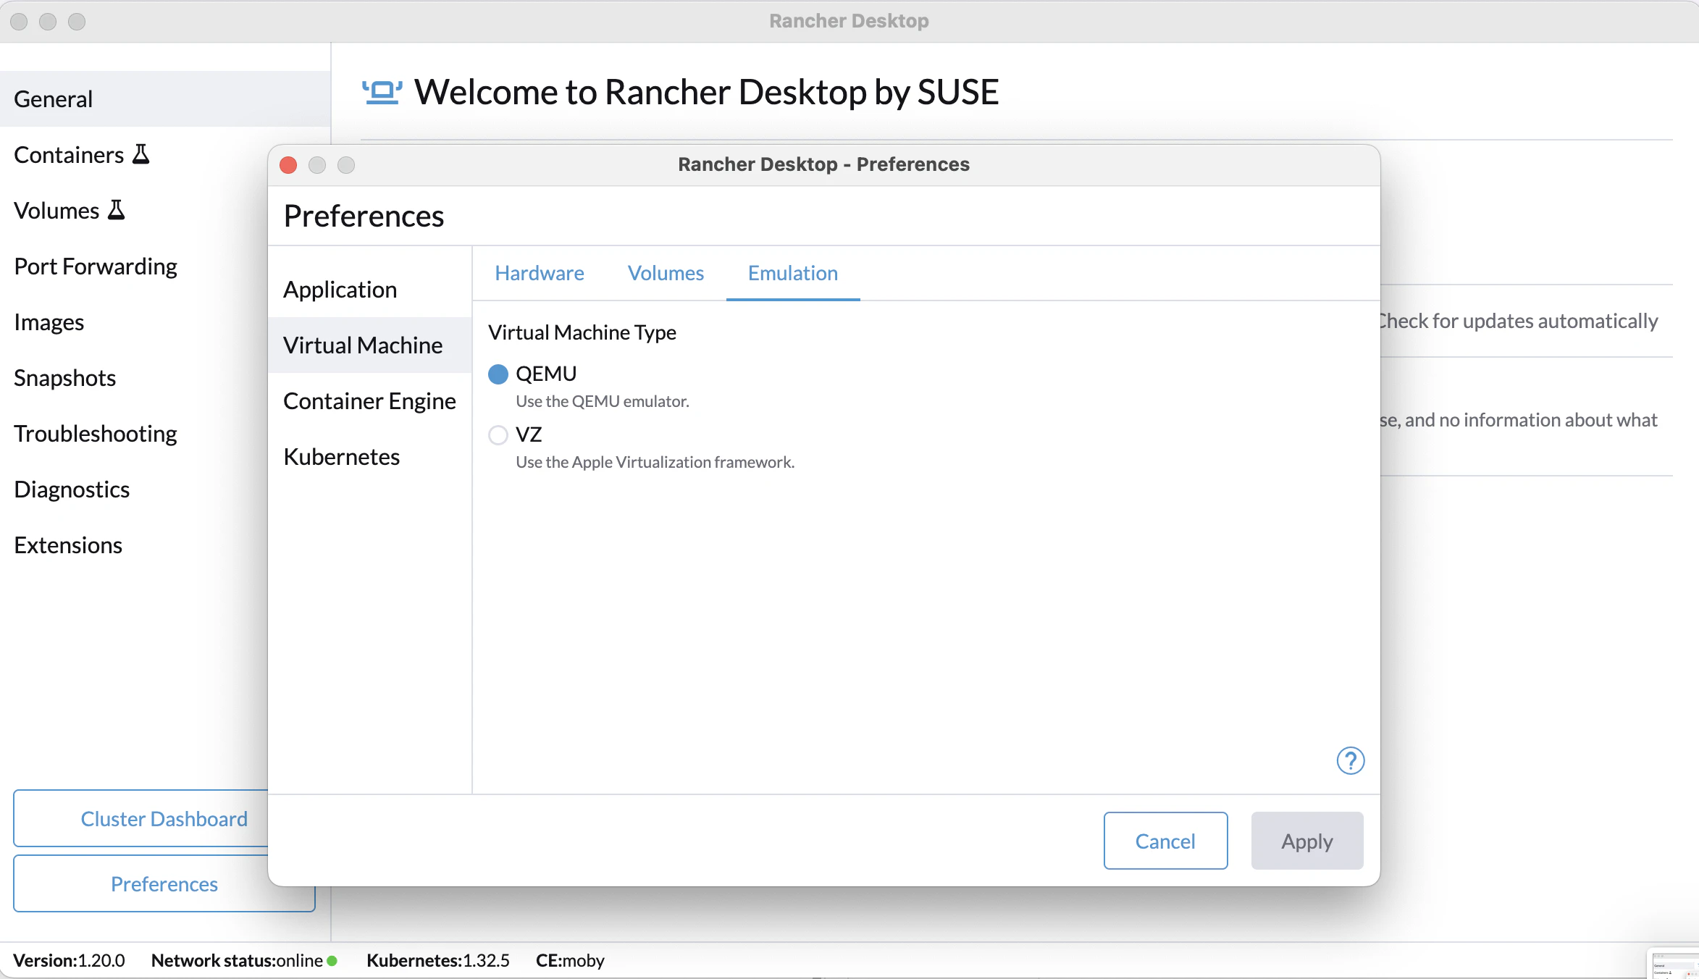Click the 'Virtual Machine Type' heading
The width and height of the screenshot is (1699, 979).
click(x=582, y=332)
